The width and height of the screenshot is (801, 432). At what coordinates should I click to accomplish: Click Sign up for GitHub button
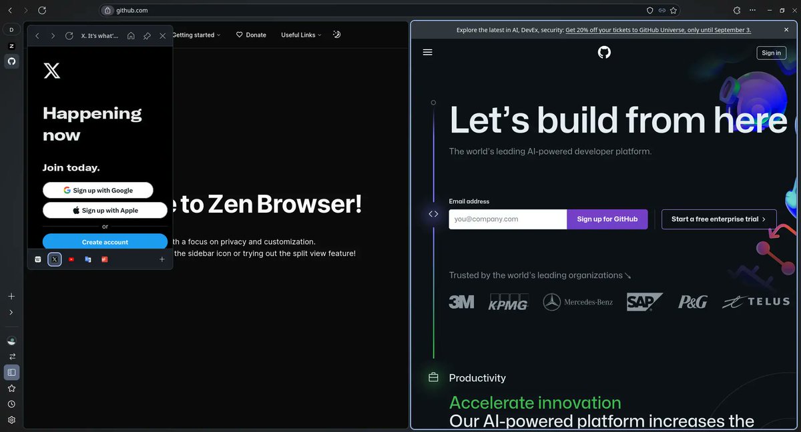pos(607,219)
